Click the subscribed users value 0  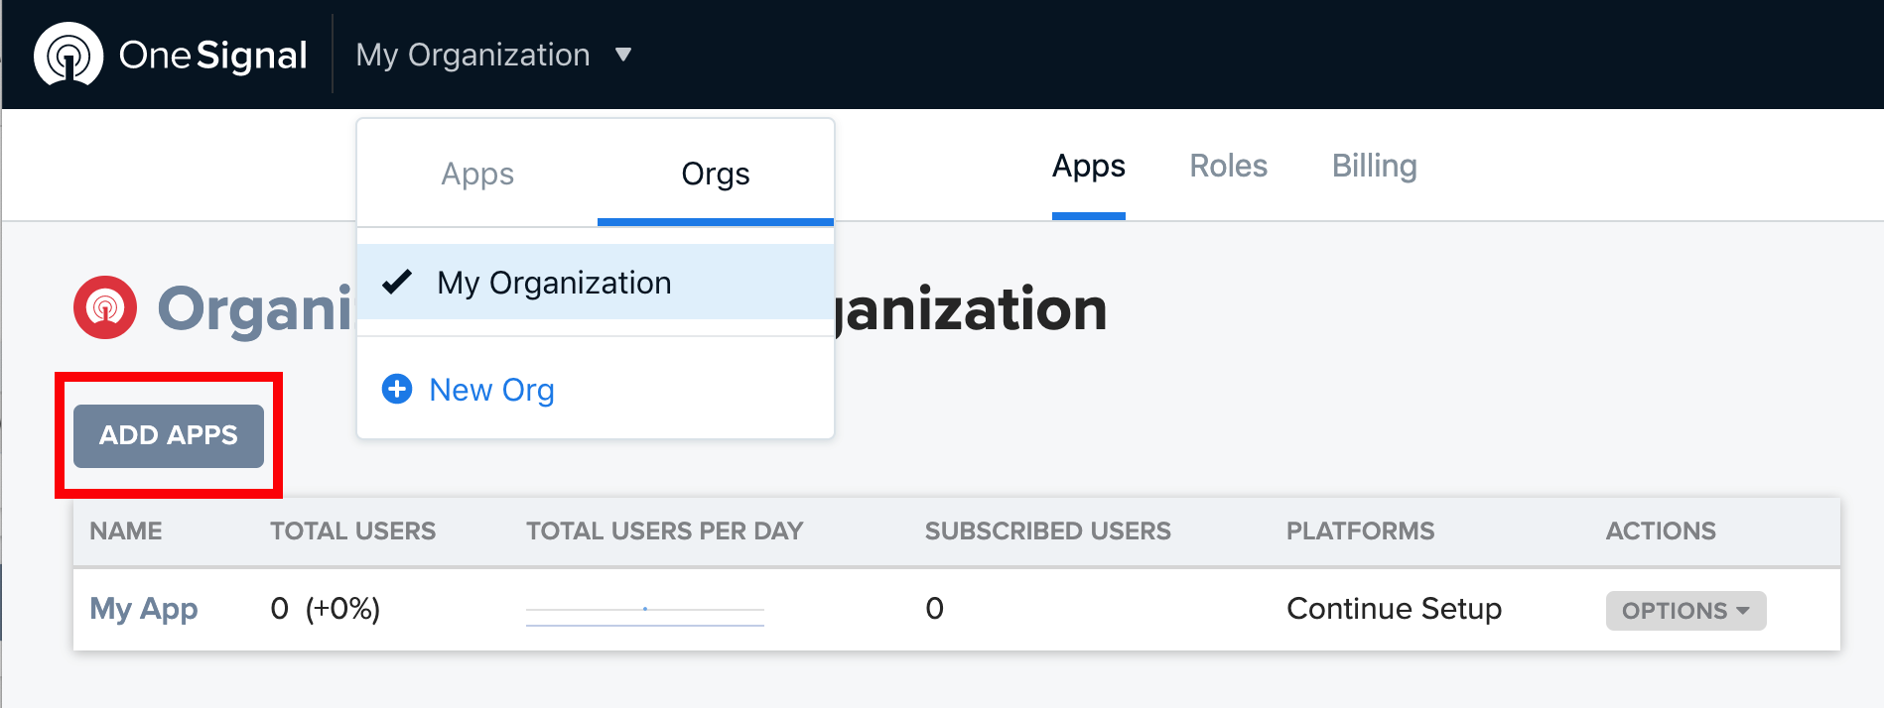click(934, 609)
